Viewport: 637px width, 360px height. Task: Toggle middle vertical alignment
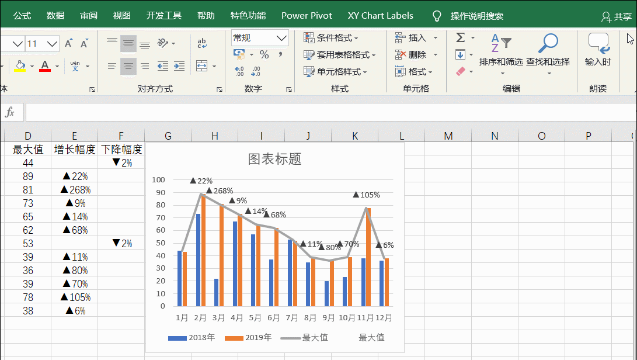(128, 43)
